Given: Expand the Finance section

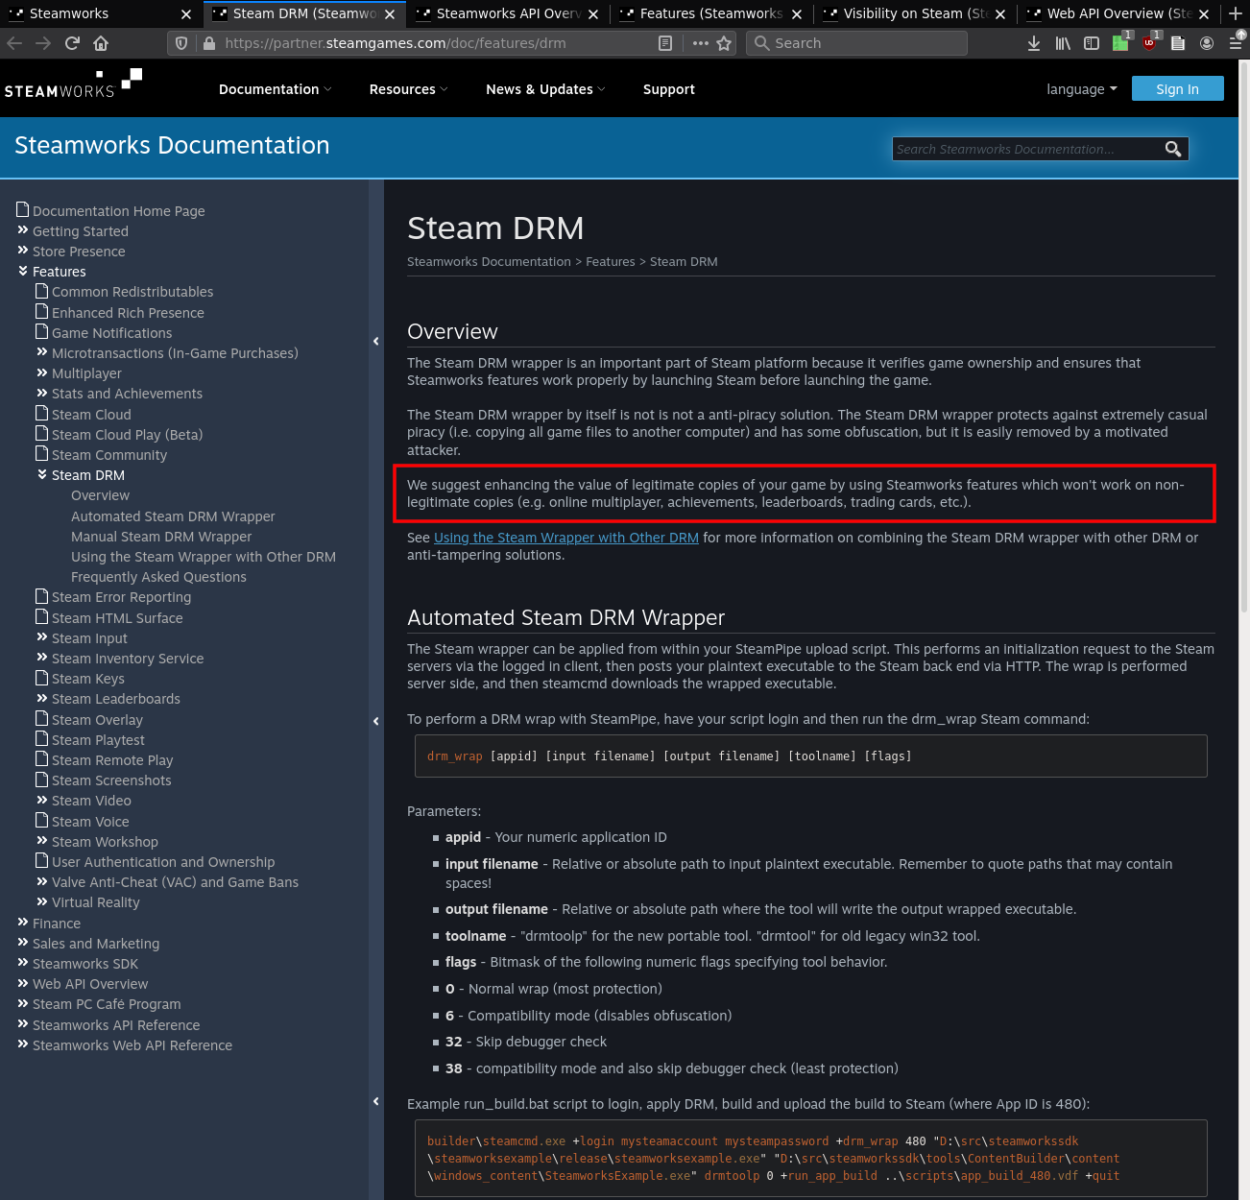Looking at the screenshot, I should 23,923.
